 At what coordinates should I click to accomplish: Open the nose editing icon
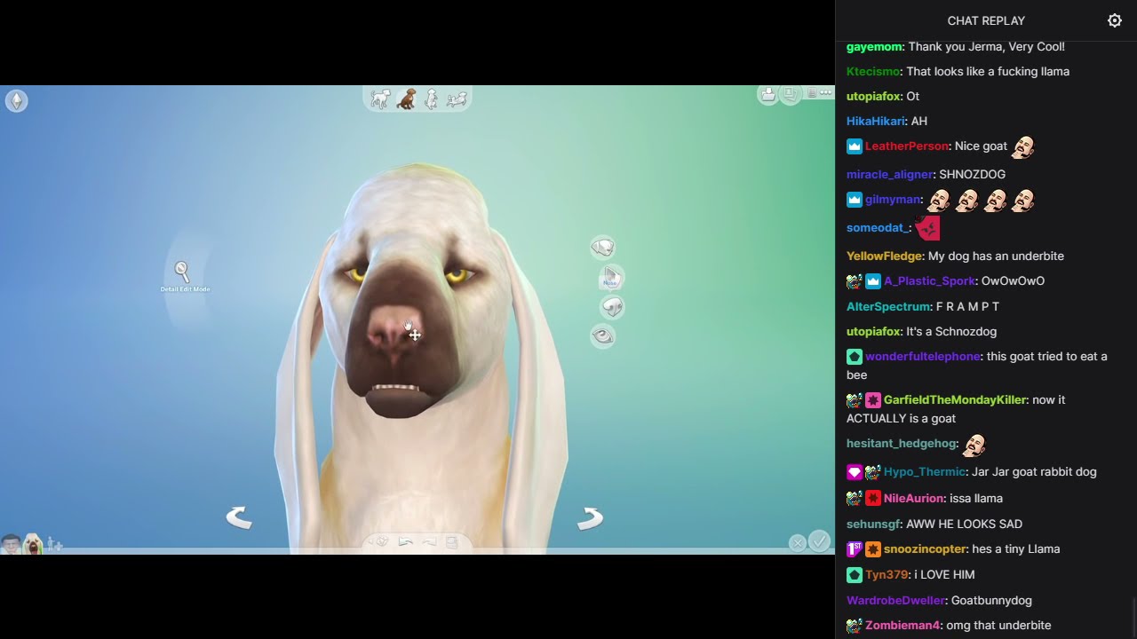tap(612, 307)
